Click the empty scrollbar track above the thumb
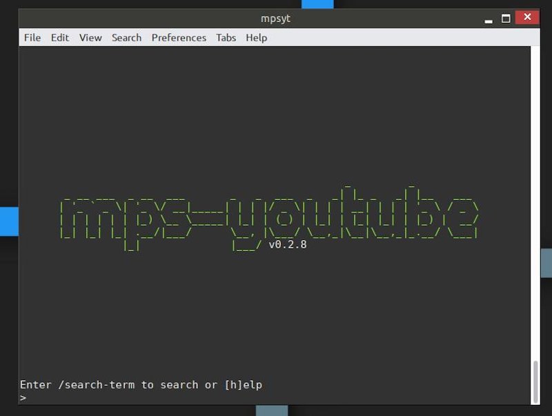 coord(535,207)
